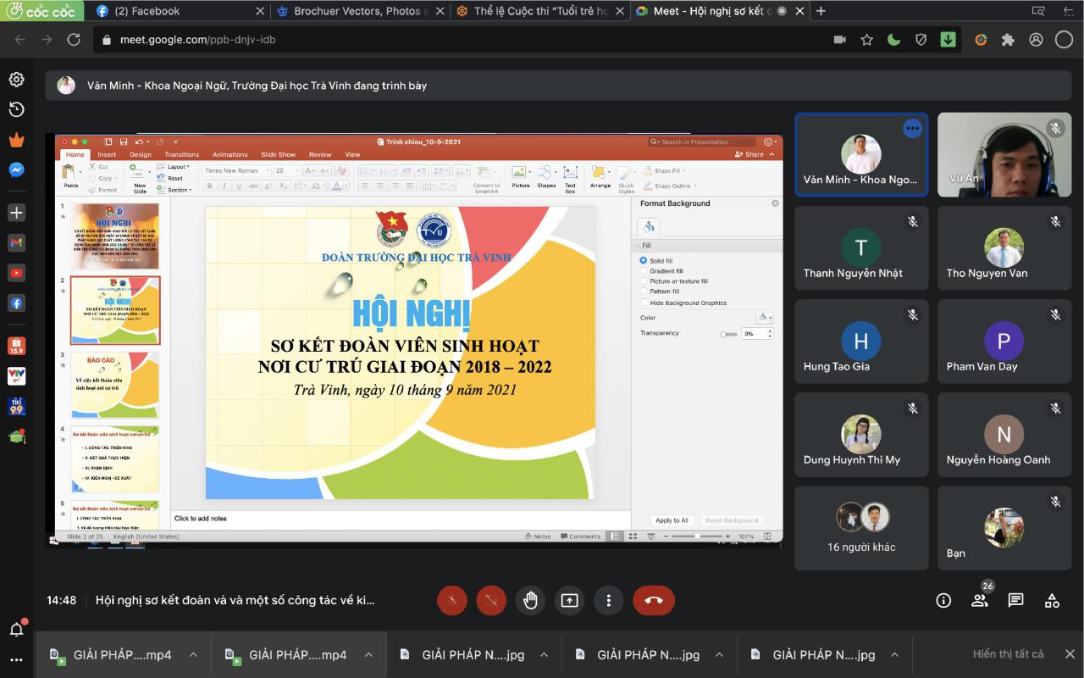
Task: Open the chat with everyone panel
Action: [x=1016, y=600]
